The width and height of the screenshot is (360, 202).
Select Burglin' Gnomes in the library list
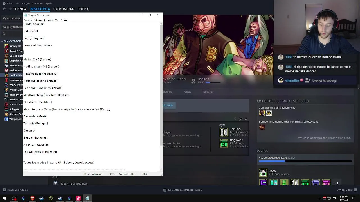[x=13, y=51]
